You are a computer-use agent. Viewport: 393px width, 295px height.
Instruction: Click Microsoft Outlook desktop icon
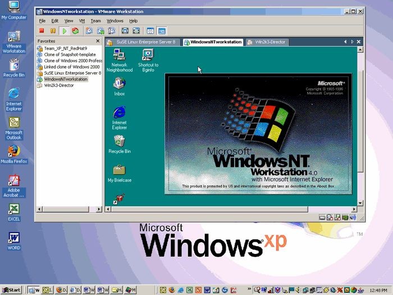[14, 128]
